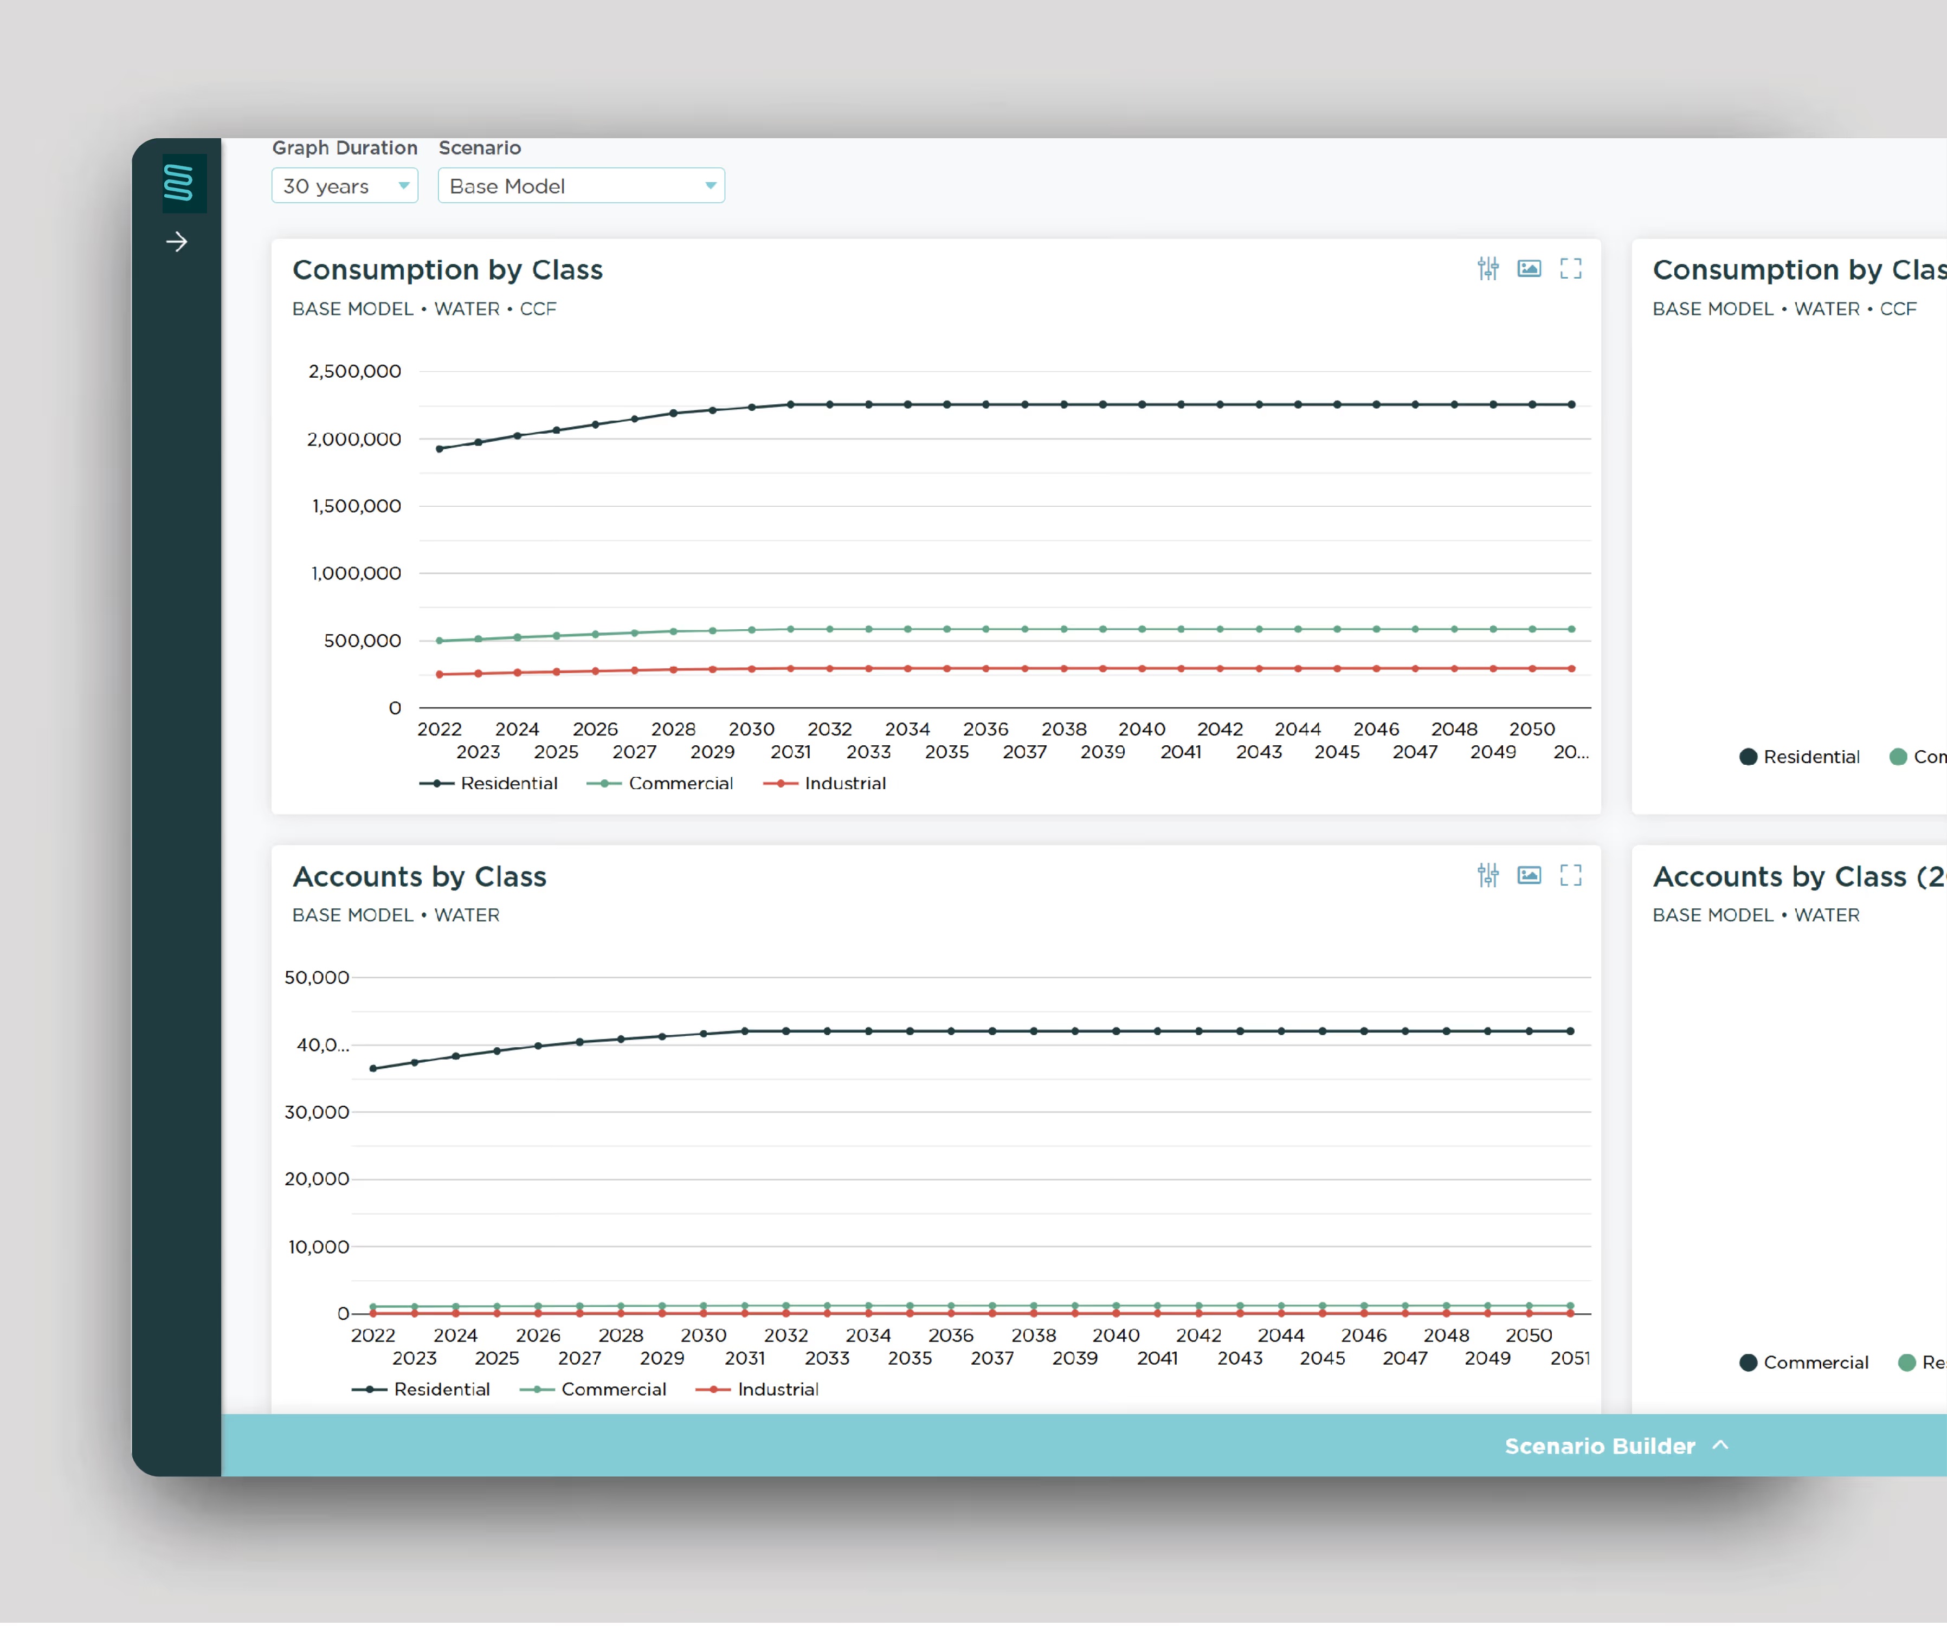Click the 2022 Residential data point in Consumption chart
1947x1626 pixels.
pyautogui.click(x=440, y=449)
